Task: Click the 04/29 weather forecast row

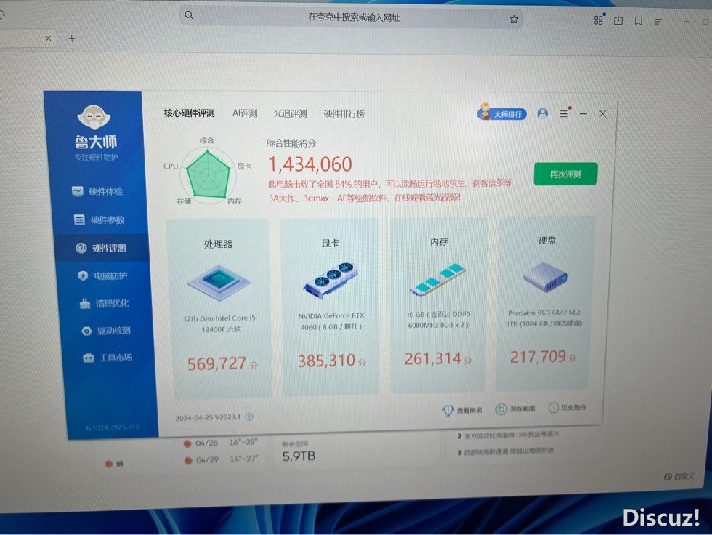Action: point(221,459)
